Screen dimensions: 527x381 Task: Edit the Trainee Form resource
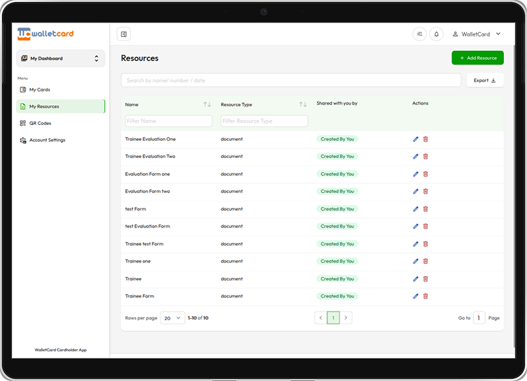pos(416,296)
